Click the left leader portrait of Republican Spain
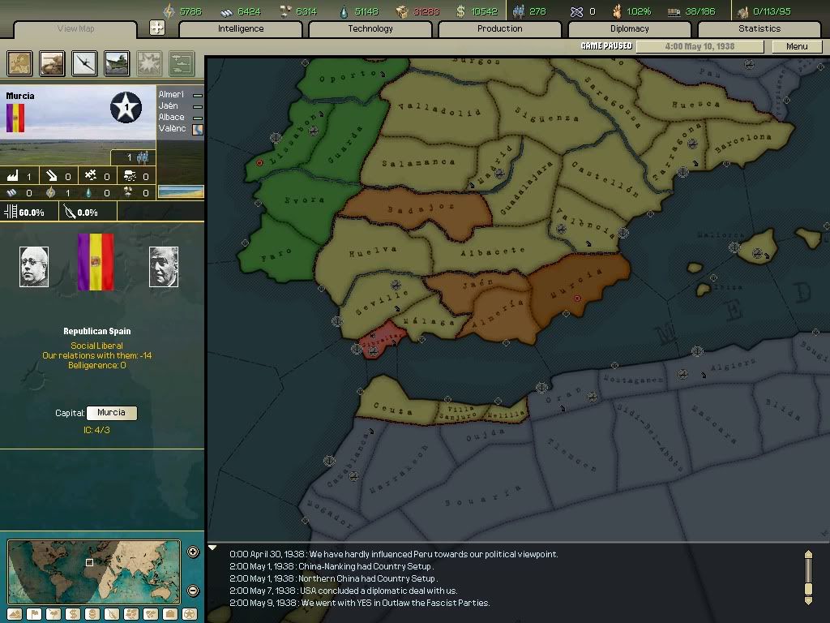This screenshot has width=830, height=623. pos(34,267)
